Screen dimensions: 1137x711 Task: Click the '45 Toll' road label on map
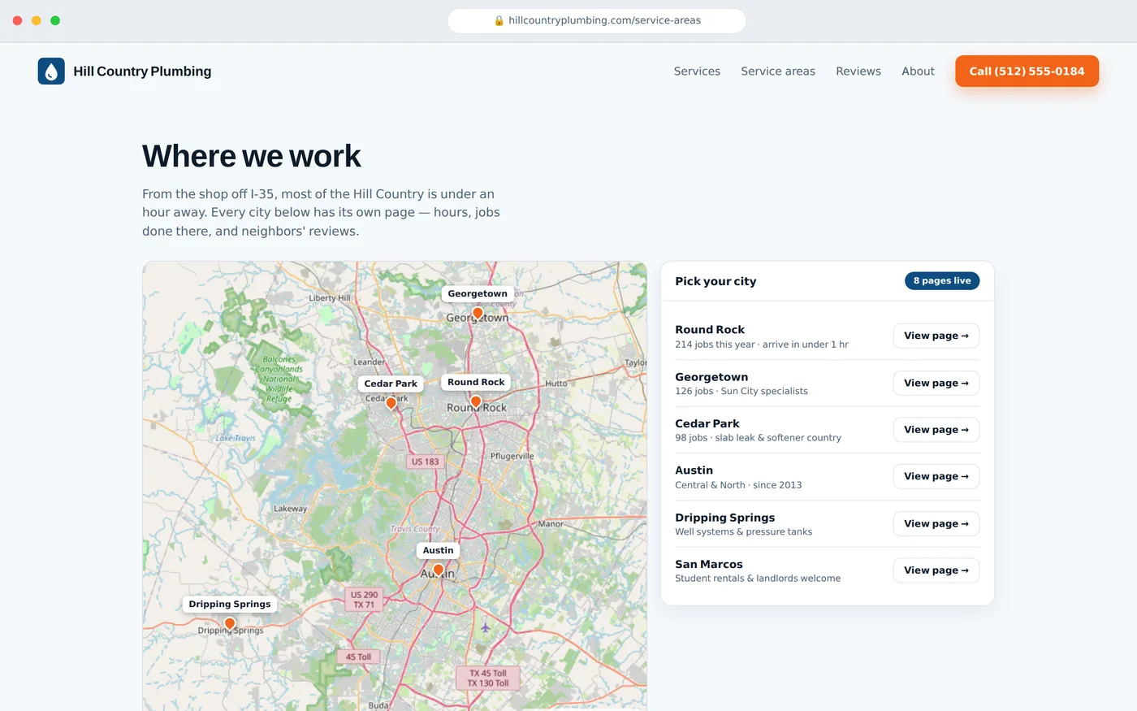[358, 657]
